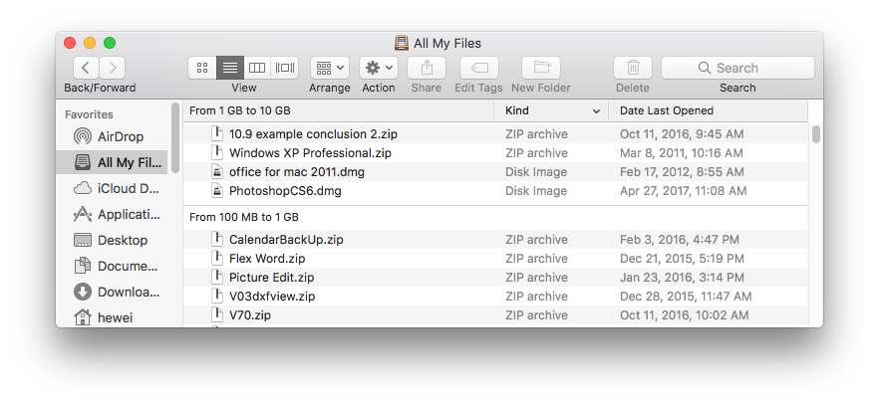
Task: Click the Delete trash button
Action: click(x=633, y=68)
